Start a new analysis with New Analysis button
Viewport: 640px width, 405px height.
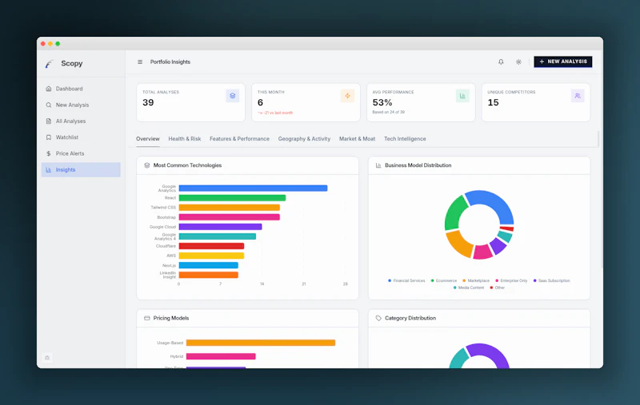tap(563, 62)
